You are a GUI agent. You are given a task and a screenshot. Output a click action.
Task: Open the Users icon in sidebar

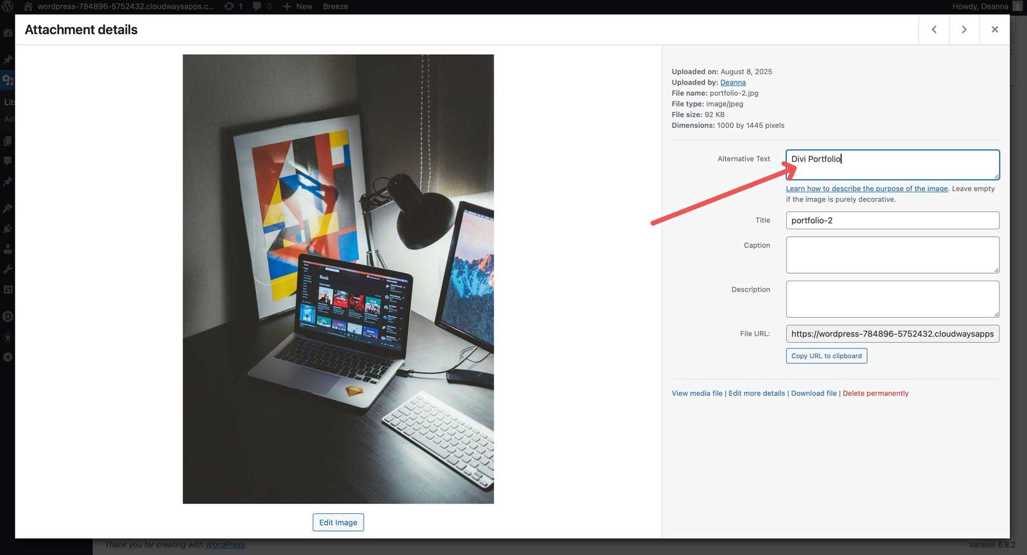point(8,249)
